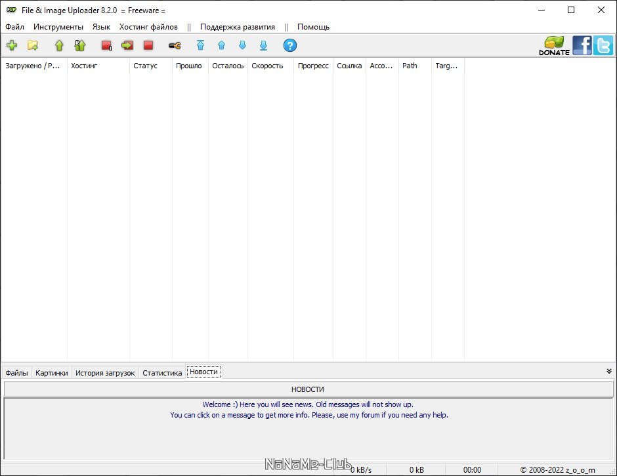
Task: Switch to the Картинки tab
Action: (52, 373)
